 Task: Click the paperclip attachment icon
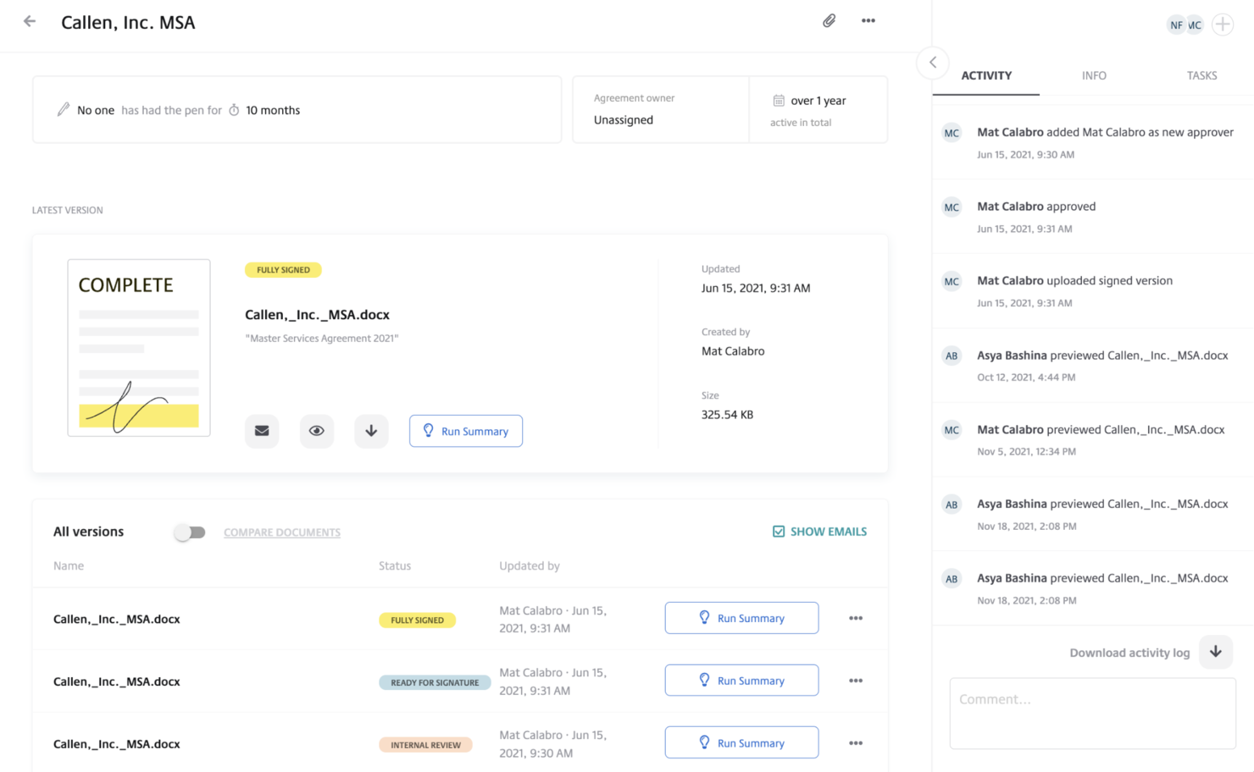coord(829,20)
